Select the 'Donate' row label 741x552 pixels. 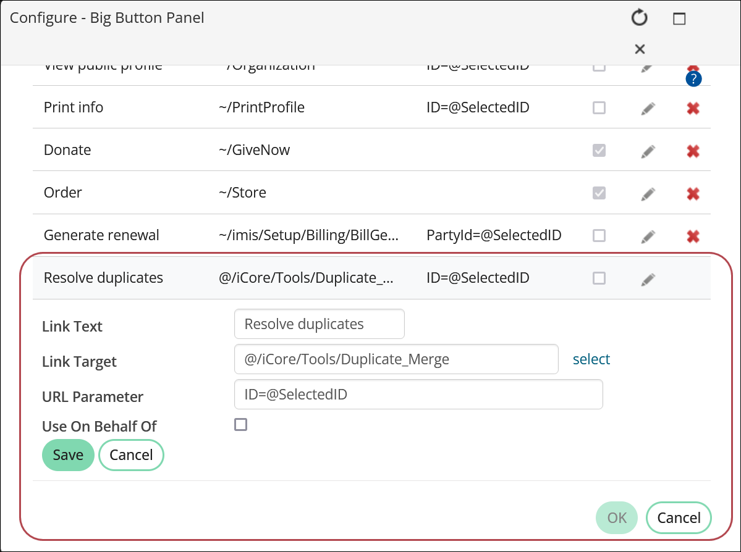coord(67,150)
